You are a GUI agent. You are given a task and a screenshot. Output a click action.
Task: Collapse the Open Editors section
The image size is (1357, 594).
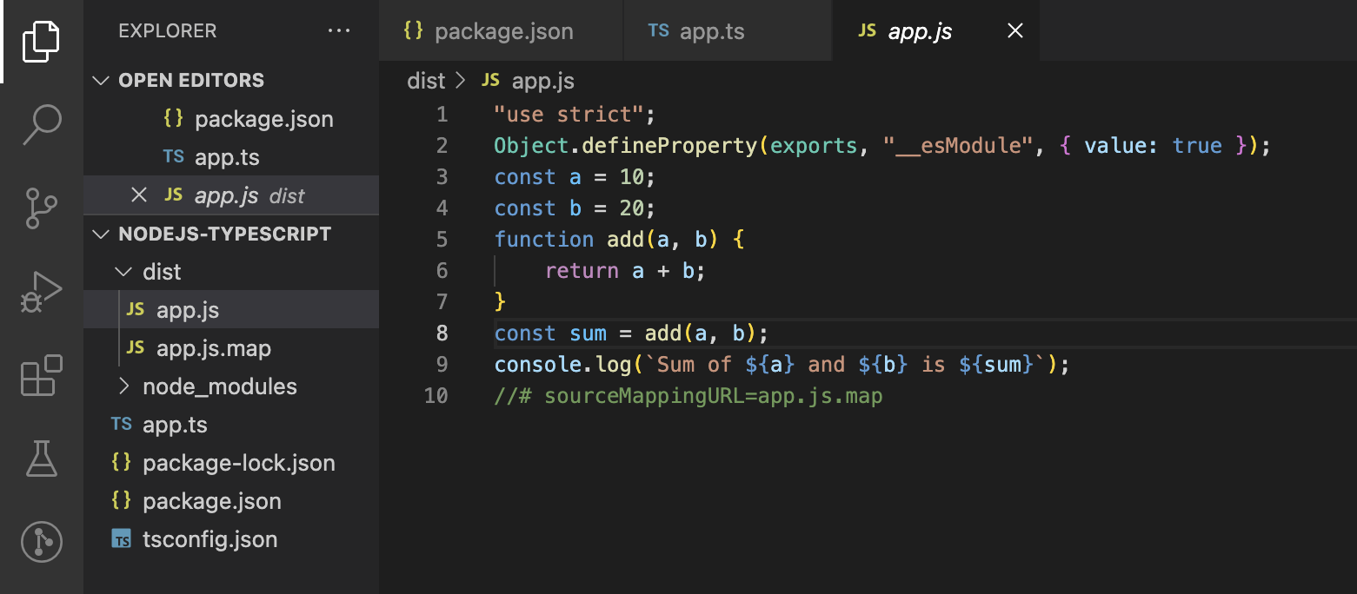click(x=103, y=81)
